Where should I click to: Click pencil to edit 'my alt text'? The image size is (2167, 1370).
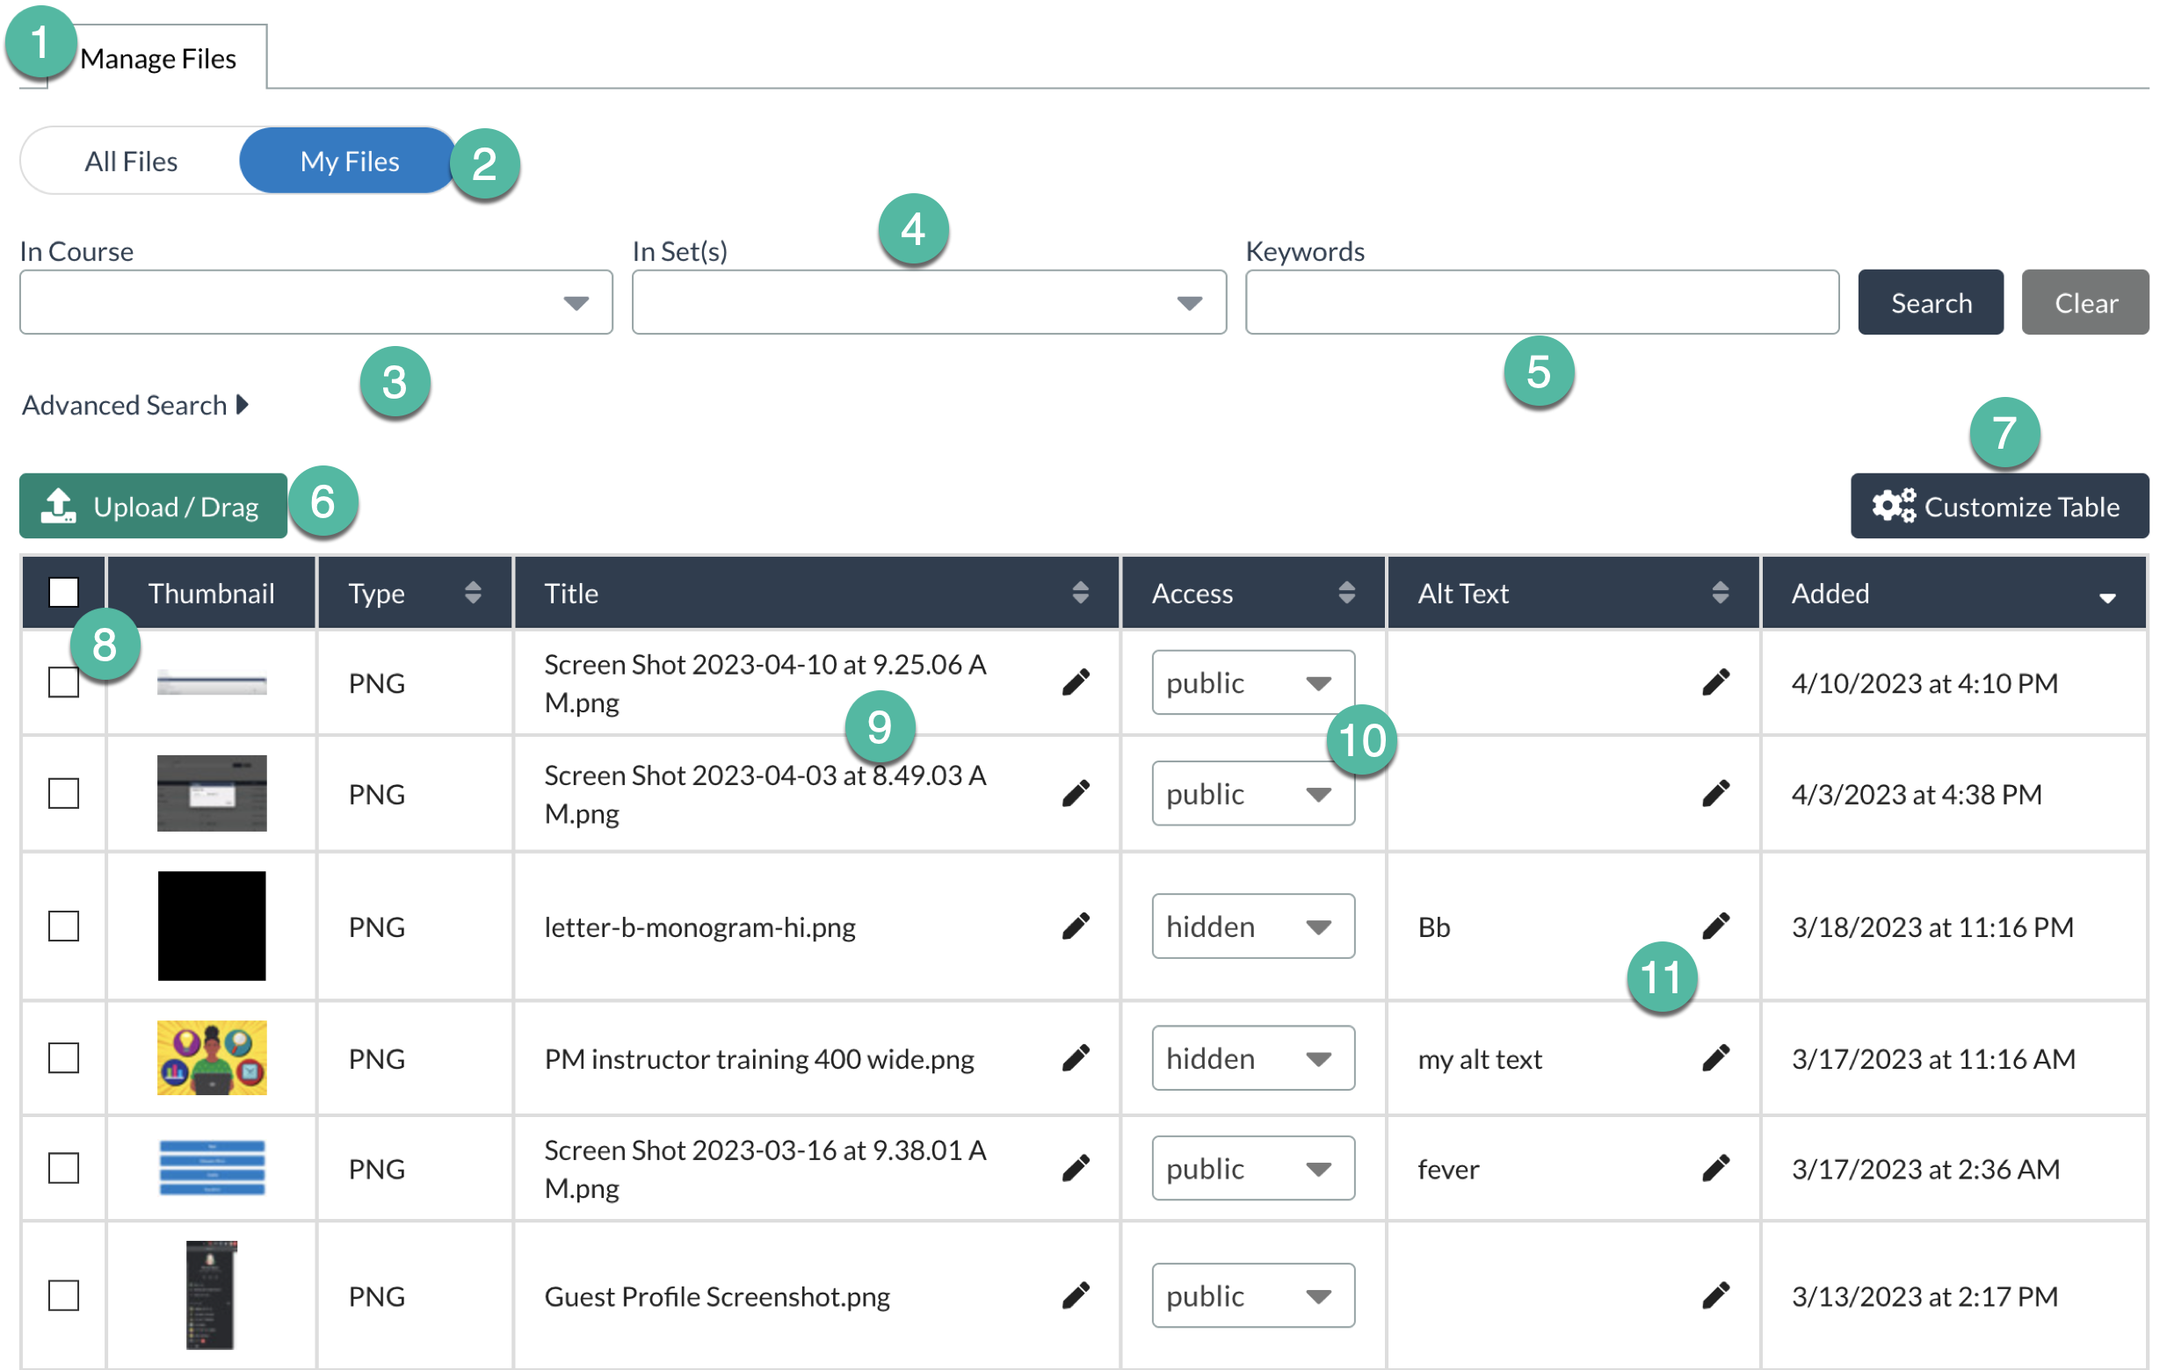[x=1715, y=1058]
